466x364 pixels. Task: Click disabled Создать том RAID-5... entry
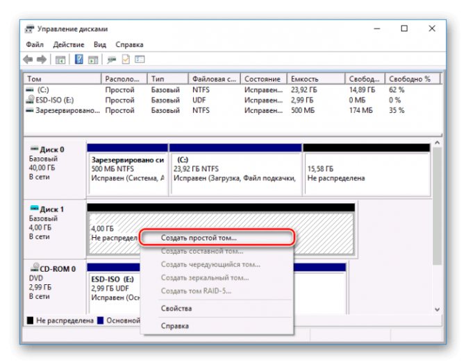(217, 291)
